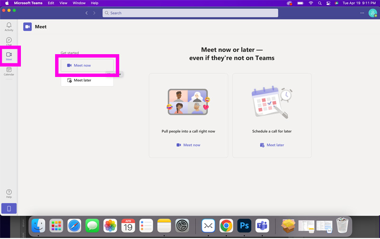This screenshot has height=239, width=380.
Task: Click the video call people illustration
Action: click(x=188, y=102)
